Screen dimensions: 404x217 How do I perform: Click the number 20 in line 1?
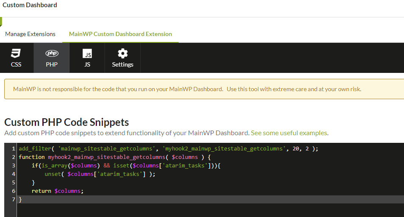coord(296,149)
